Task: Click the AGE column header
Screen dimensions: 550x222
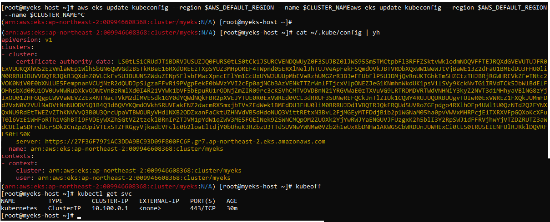Action: (x=232, y=201)
